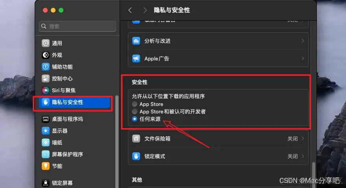Open 屏幕保护程序 settings

75,154
